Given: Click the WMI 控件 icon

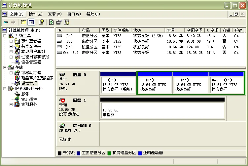Looking at the screenshot, I should point(17,99).
